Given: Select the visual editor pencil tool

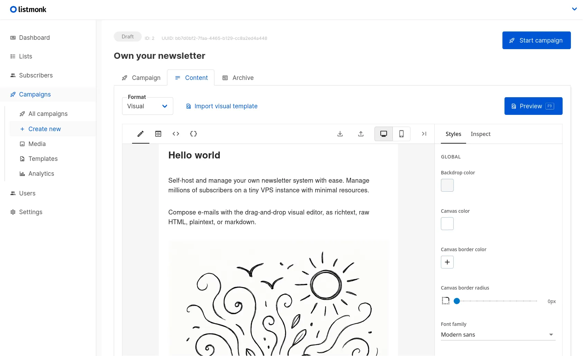Looking at the screenshot, I should (140, 134).
